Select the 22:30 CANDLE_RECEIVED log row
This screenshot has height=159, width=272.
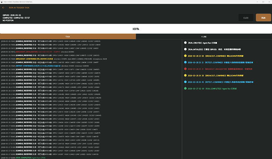pos(50,105)
